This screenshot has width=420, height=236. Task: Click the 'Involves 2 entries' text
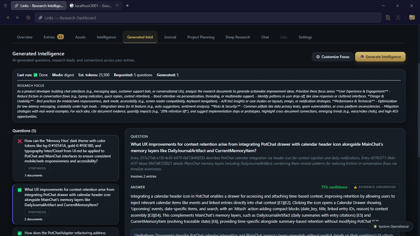[143, 177]
